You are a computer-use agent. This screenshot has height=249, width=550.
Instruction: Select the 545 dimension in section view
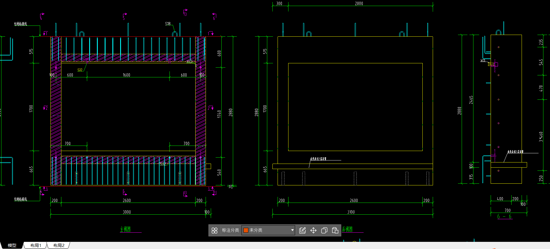(541, 62)
